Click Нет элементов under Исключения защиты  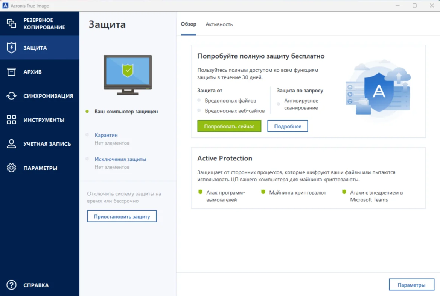click(x=112, y=167)
